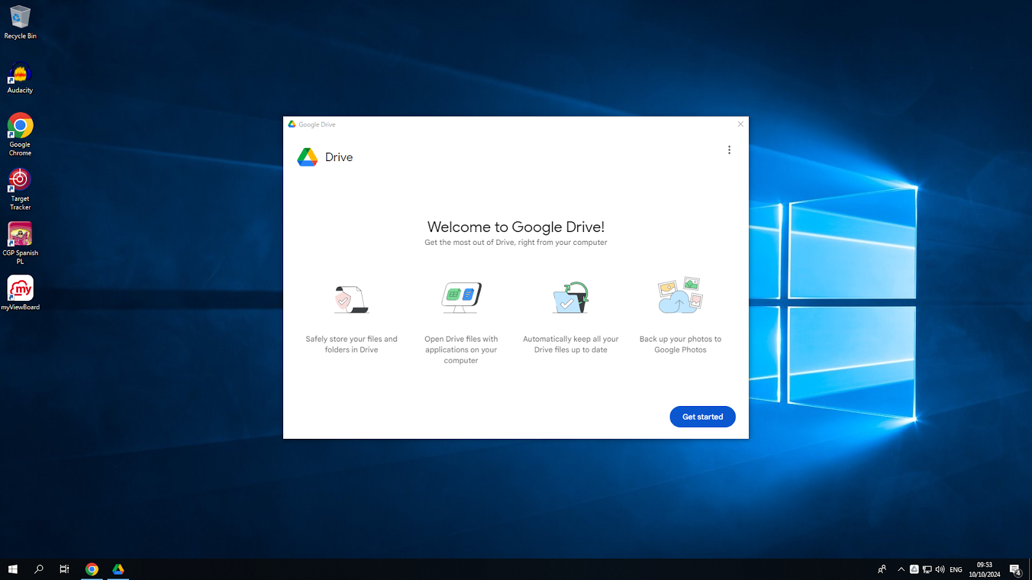The width and height of the screenshot is (1032, 580).
Task: Click the Show desktop strip at taskbar end
Action: tap(1030, 569)
